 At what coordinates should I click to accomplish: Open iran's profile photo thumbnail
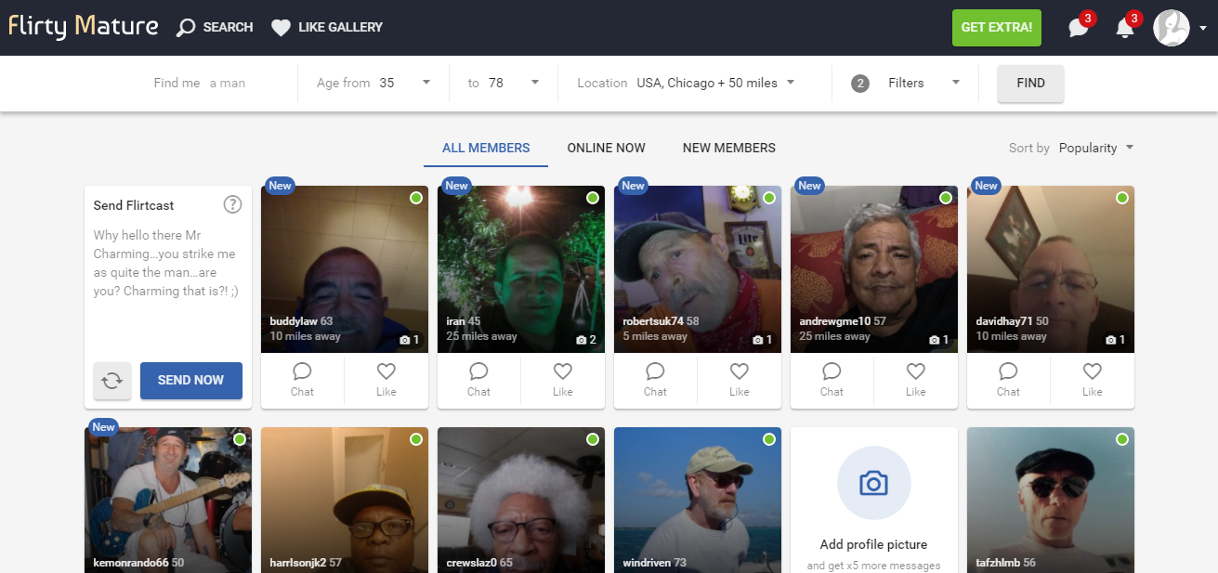click(x=521, y=269)
